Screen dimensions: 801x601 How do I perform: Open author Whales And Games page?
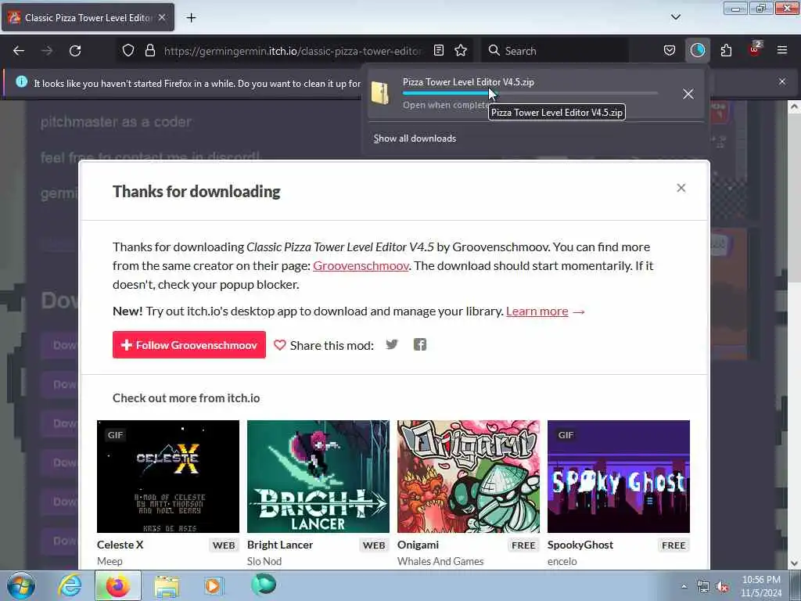click(x=440, y=561)
